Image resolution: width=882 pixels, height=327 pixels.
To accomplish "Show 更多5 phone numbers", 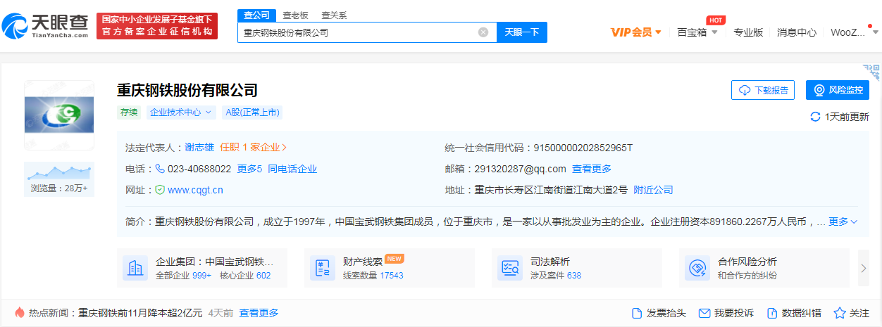I will (249, 169).
